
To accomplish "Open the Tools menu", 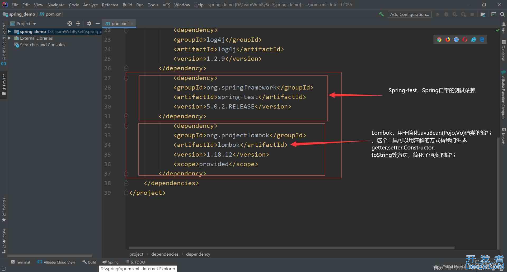I will click(153, 5).
